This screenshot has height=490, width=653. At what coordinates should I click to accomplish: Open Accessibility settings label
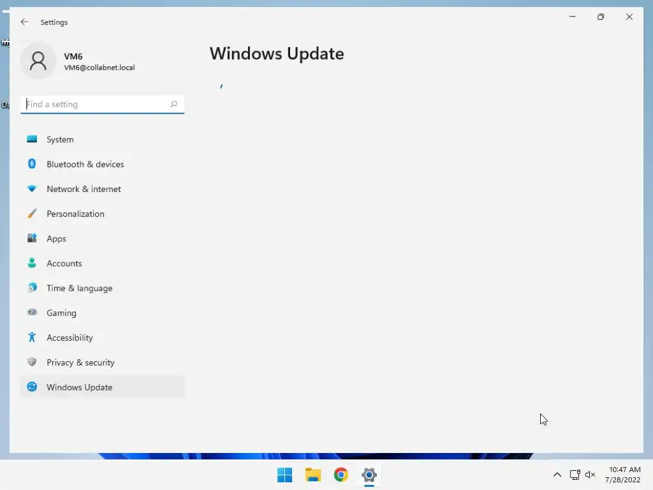[x=70, y=338]
